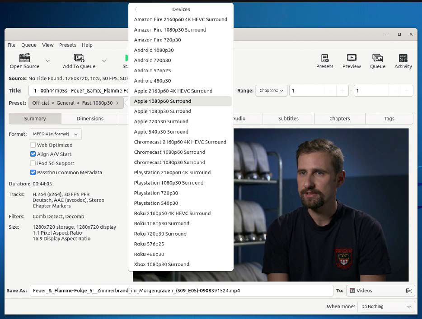
Task: Disable Align A/V Start
Action: pos(33,154)
